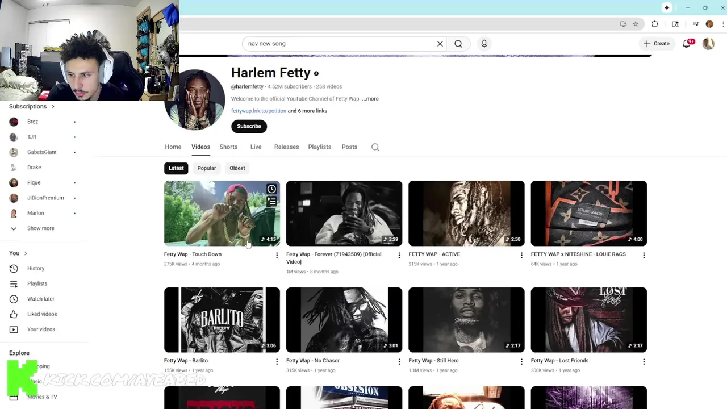Play the ACTIVE video thumbnail
This screenshot has height=409, width=727.
click(466, 214)
